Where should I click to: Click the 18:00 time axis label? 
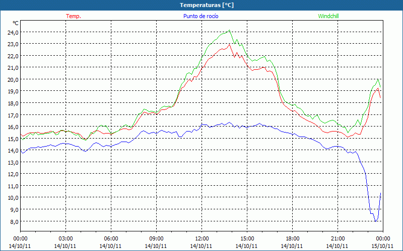[292, 239]
